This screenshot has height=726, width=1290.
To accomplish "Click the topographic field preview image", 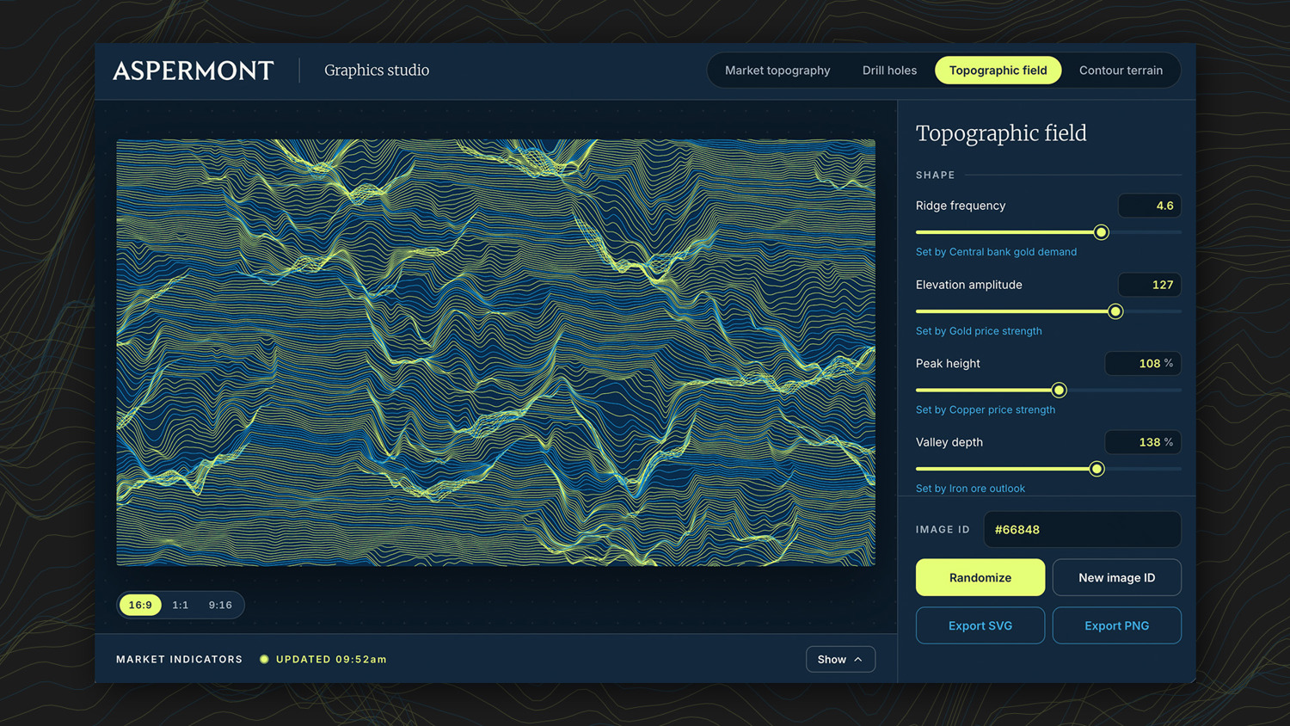I will [496, 353].
